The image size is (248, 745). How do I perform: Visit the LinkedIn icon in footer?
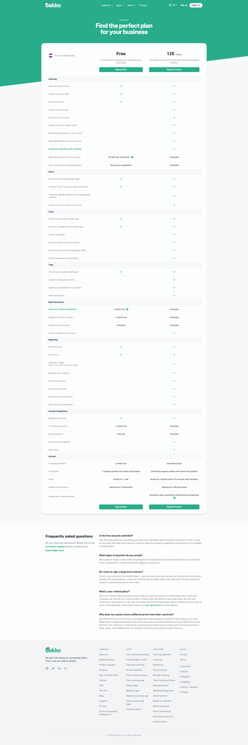pos(59,668)
